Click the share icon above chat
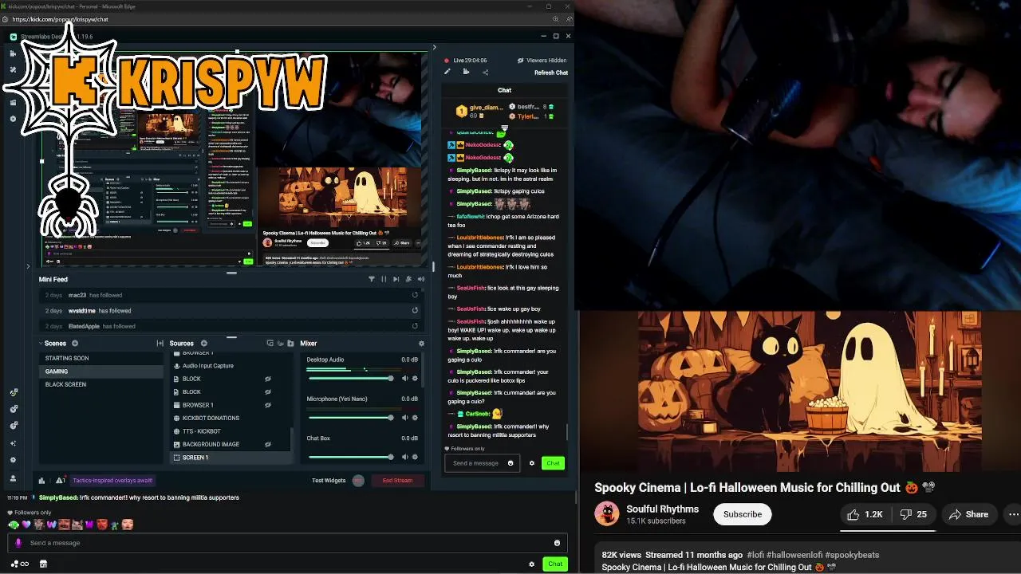This screenshot has width=1021, height=574. coord(485,73)
